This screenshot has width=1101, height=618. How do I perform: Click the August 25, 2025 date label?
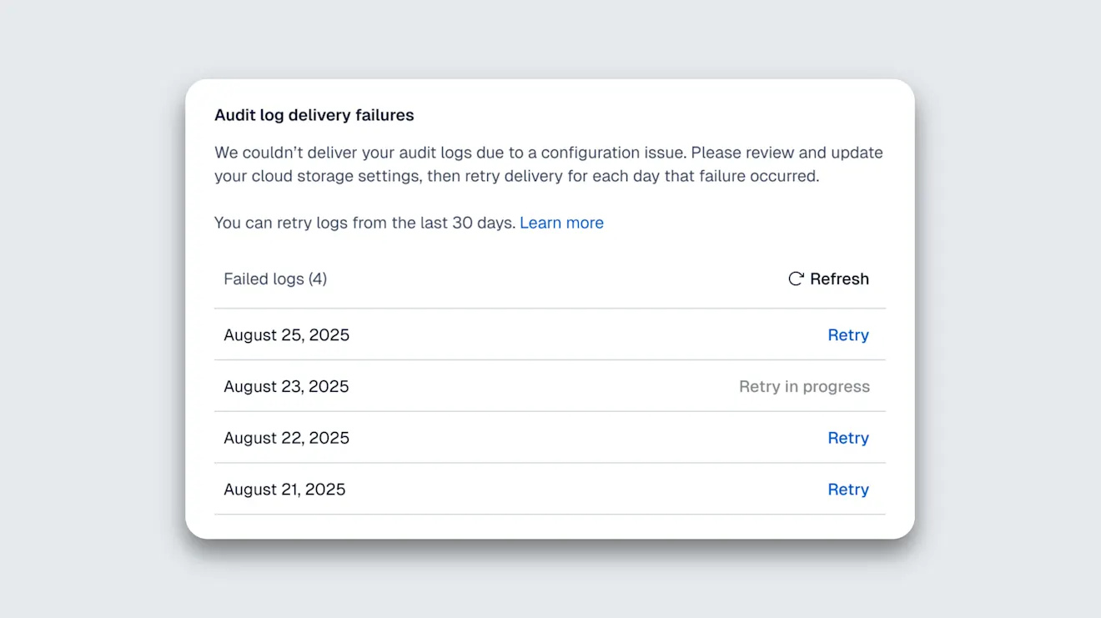[x=286, y=334]
